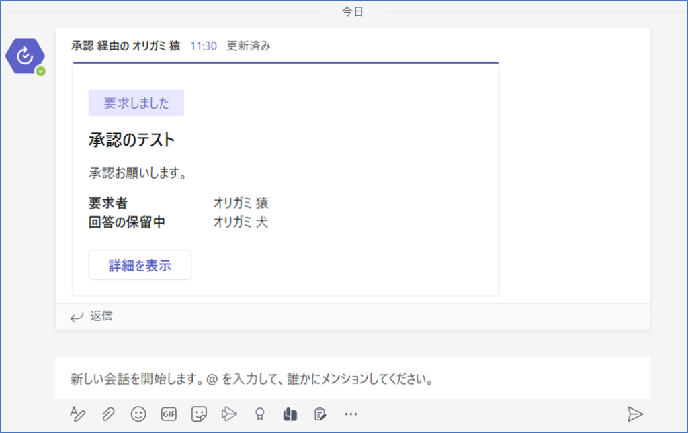This screenshot has width=688, height=433.
Task: Click the 11:30 message timestamp
Action: pyautogui.click(x=204, y=46)
